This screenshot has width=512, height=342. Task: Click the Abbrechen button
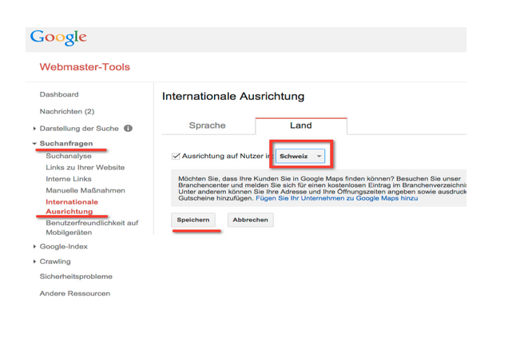(251, 220)
